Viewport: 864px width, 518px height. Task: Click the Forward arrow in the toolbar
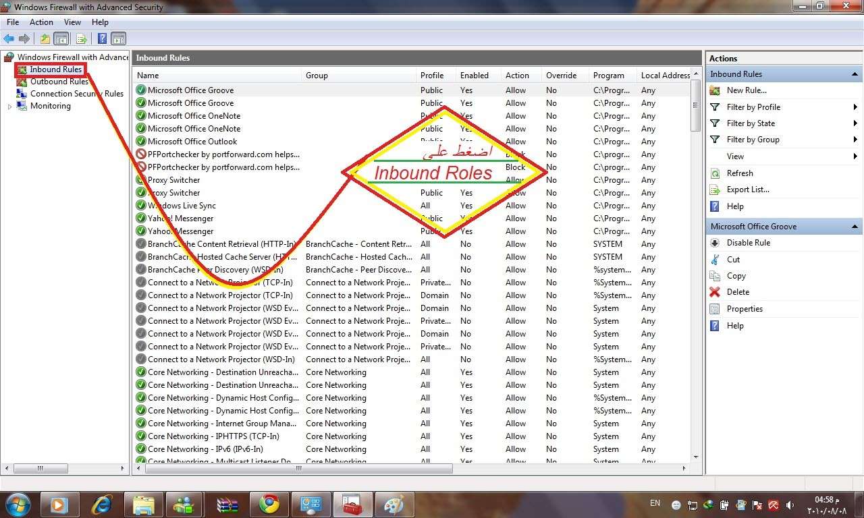24,39
